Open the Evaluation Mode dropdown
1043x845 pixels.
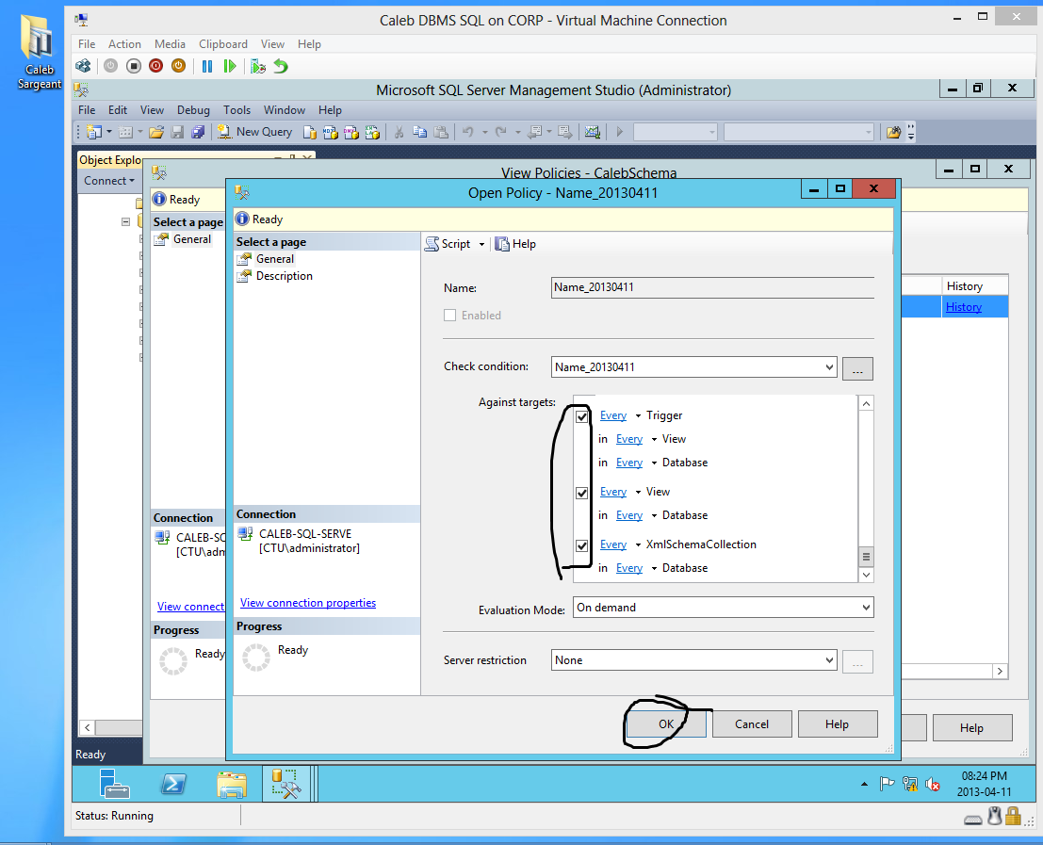[x=865, y=607]
